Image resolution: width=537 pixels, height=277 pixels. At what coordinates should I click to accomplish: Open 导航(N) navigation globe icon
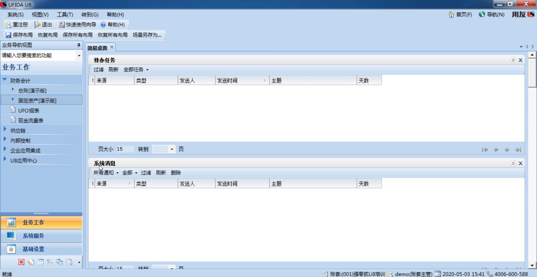482,14
